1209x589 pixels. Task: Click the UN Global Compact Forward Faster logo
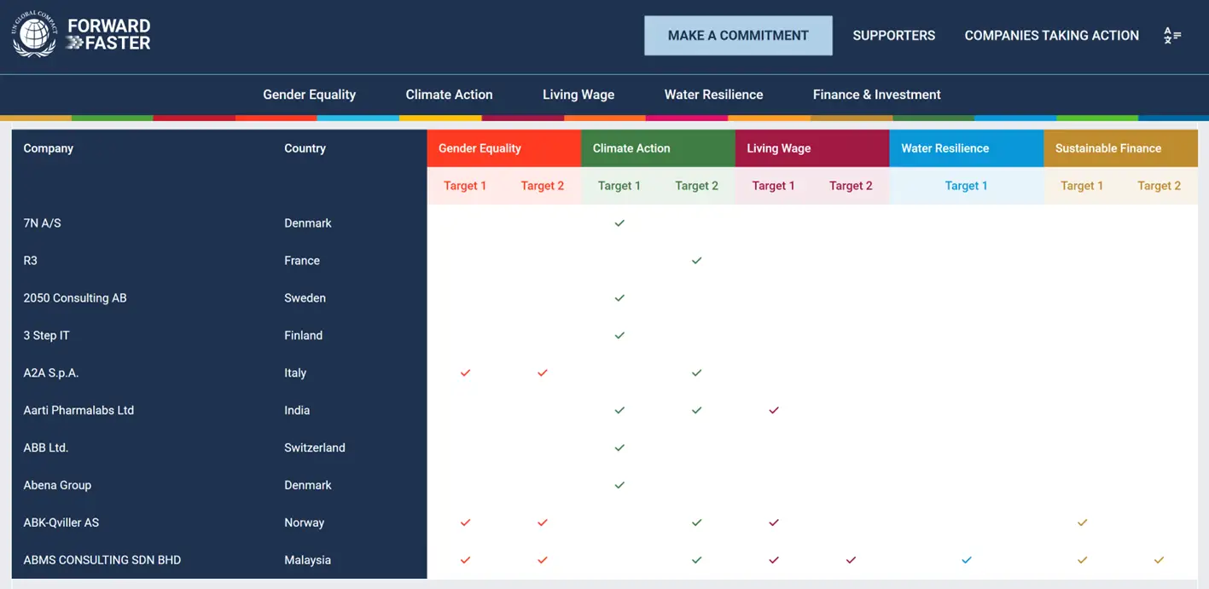click(81, 35)
